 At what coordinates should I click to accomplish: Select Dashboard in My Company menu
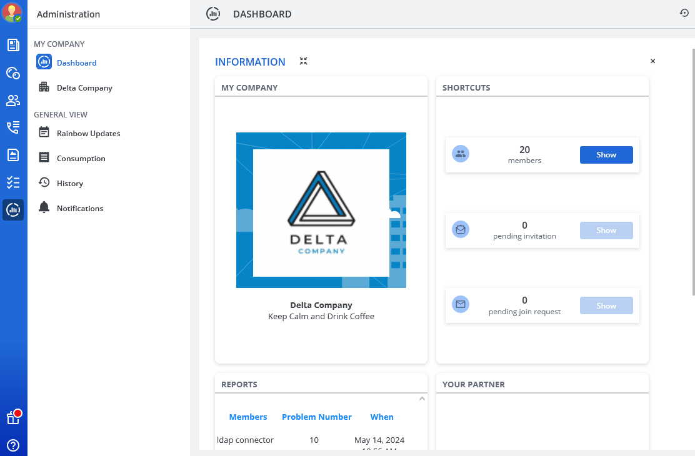click(76, 62)
